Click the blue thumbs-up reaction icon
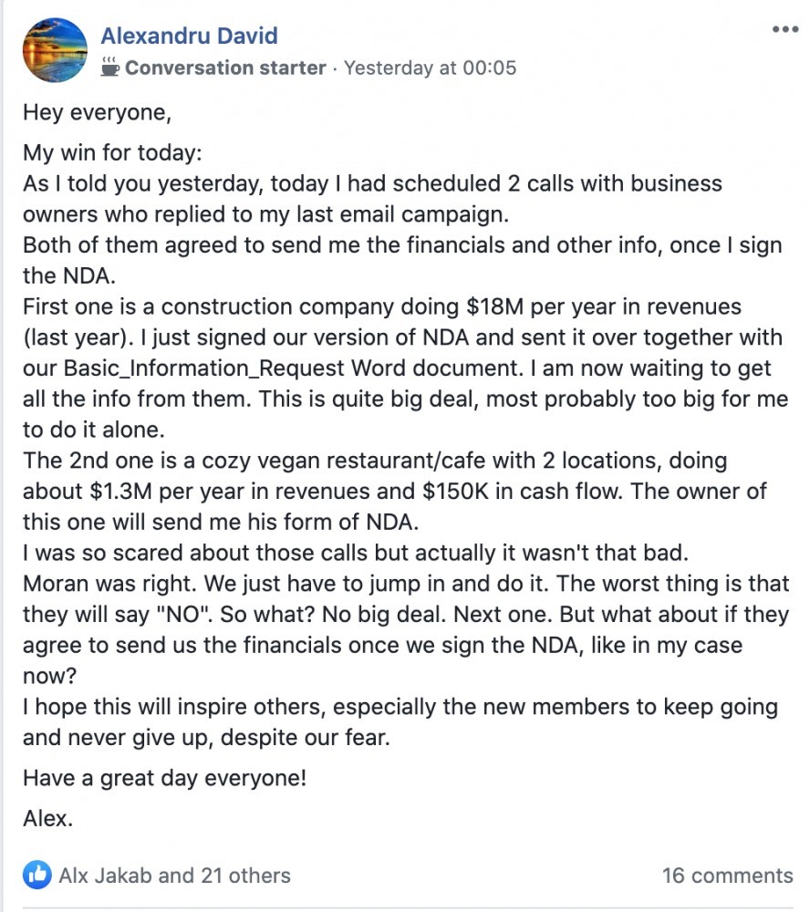The height and width of the screenshot is (912, 810). 37,875
